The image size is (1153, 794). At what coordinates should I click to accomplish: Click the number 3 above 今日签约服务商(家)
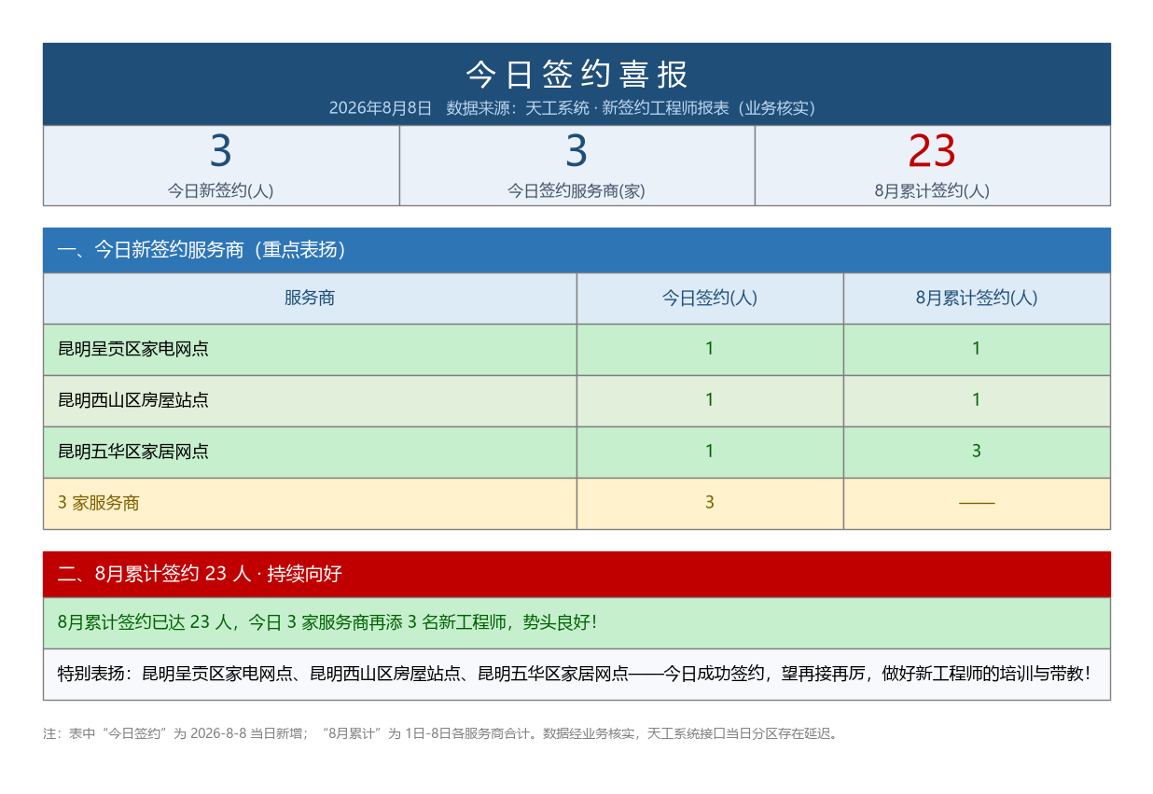click(576, 151)
